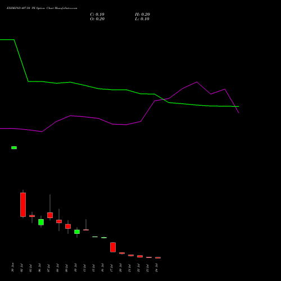
Task: Select the 24 Jul date label
Action: pyautogui.click(x=156, y=268)
